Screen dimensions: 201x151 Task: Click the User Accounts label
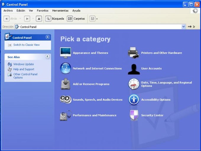(x=151, y=68)
